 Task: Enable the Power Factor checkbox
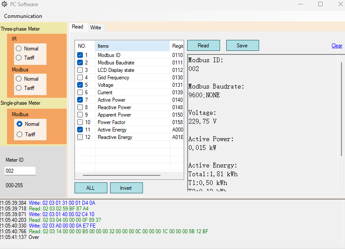pos(80,122)
